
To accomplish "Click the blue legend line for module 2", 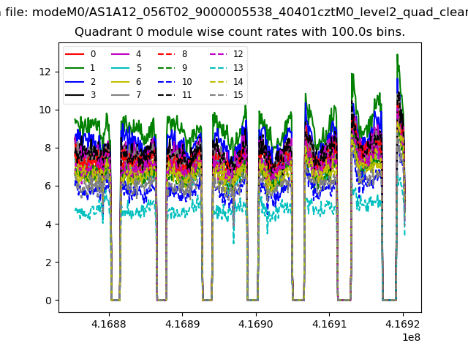I will click(x=75, y=81).
